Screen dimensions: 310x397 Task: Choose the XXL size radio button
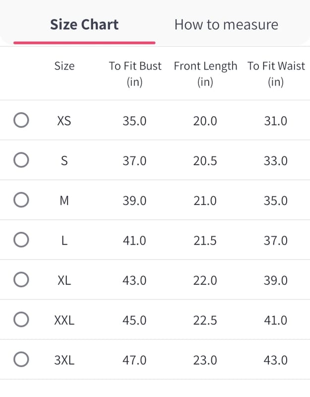[x=21, y=320]
